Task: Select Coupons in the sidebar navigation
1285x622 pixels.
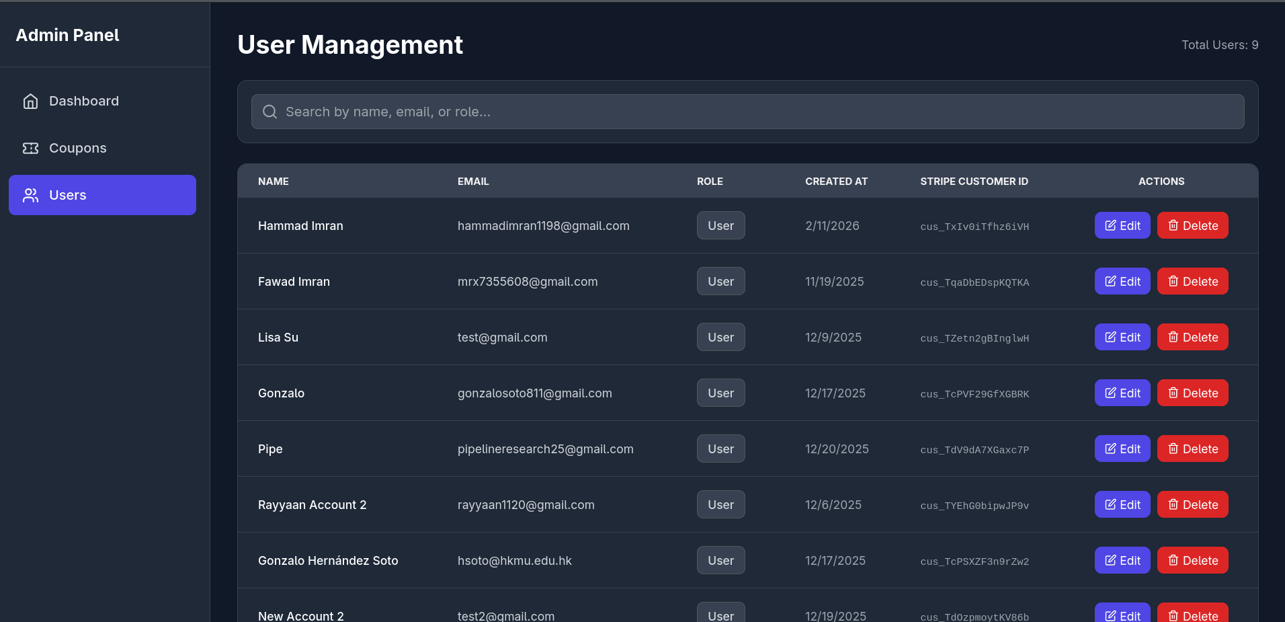Action: [77, 148]
